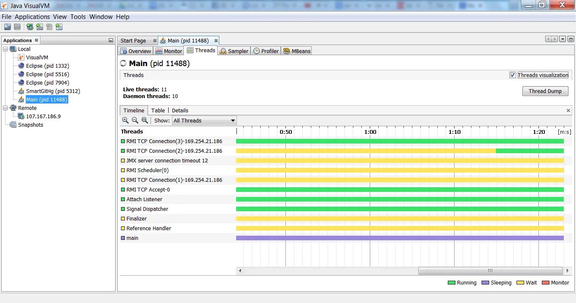Click the timeline Zoom In magnifier
The height and width of the screenshot is (303, 576).
click(125, 120)
